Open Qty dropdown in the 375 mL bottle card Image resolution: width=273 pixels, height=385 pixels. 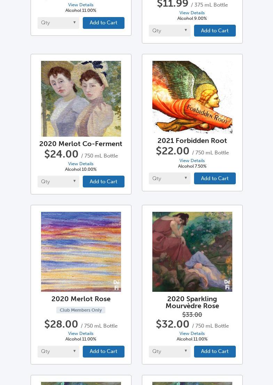pyautogui.click(x=169, y=31)
